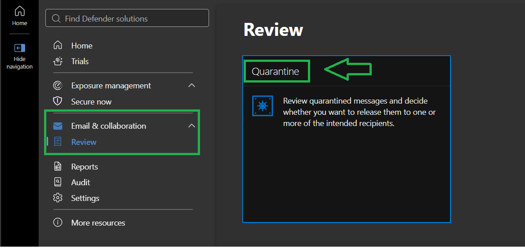Click the Exposure management radar icon
Screen dimensions: 525x248
pos(58,86)
